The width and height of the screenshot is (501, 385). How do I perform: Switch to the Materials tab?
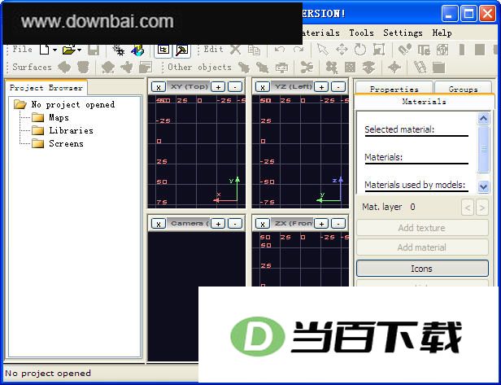point(424,102)
